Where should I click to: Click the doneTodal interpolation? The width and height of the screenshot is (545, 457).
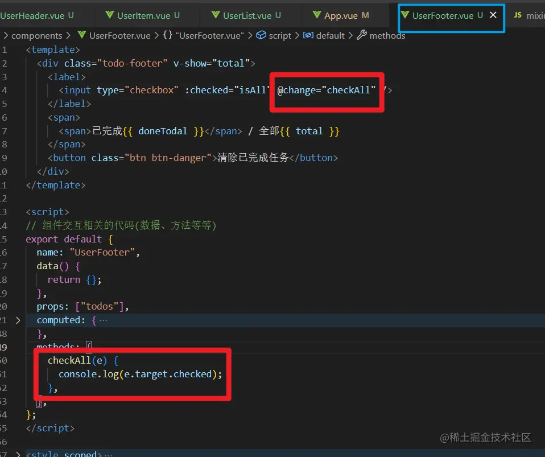click(x=163, y=131)
